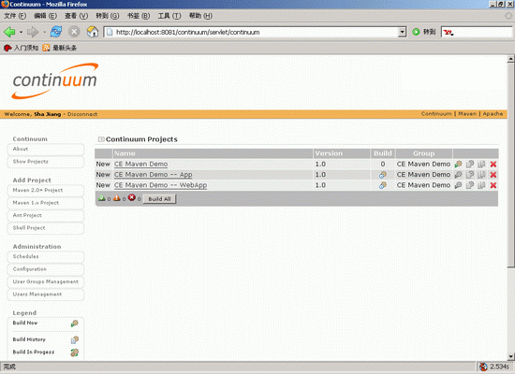Open the CE Maven Demo -- WebApp link
Screen dimensions: 515x374
pos(160,185)
